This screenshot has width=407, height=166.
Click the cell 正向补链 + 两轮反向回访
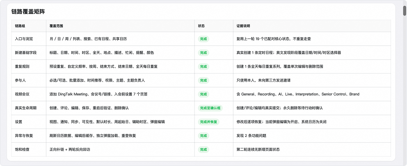point(70,149)
